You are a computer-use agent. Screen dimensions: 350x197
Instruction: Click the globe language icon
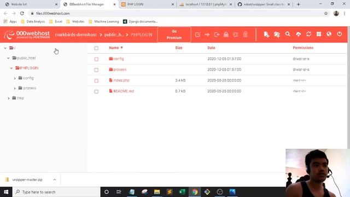pos(329,34)
